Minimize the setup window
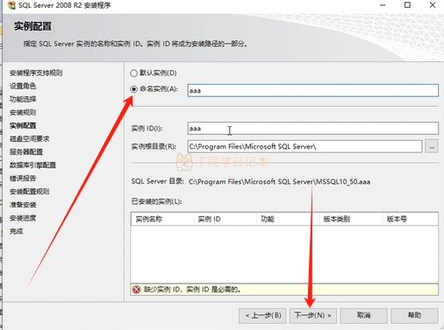This screenshot has width=444, height=330. click(383, 5)
